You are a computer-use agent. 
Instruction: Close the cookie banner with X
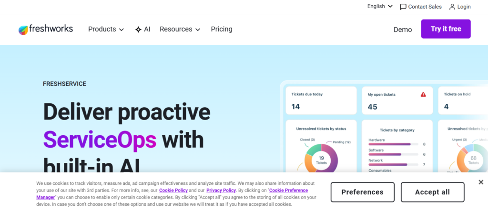coord(481,182)
